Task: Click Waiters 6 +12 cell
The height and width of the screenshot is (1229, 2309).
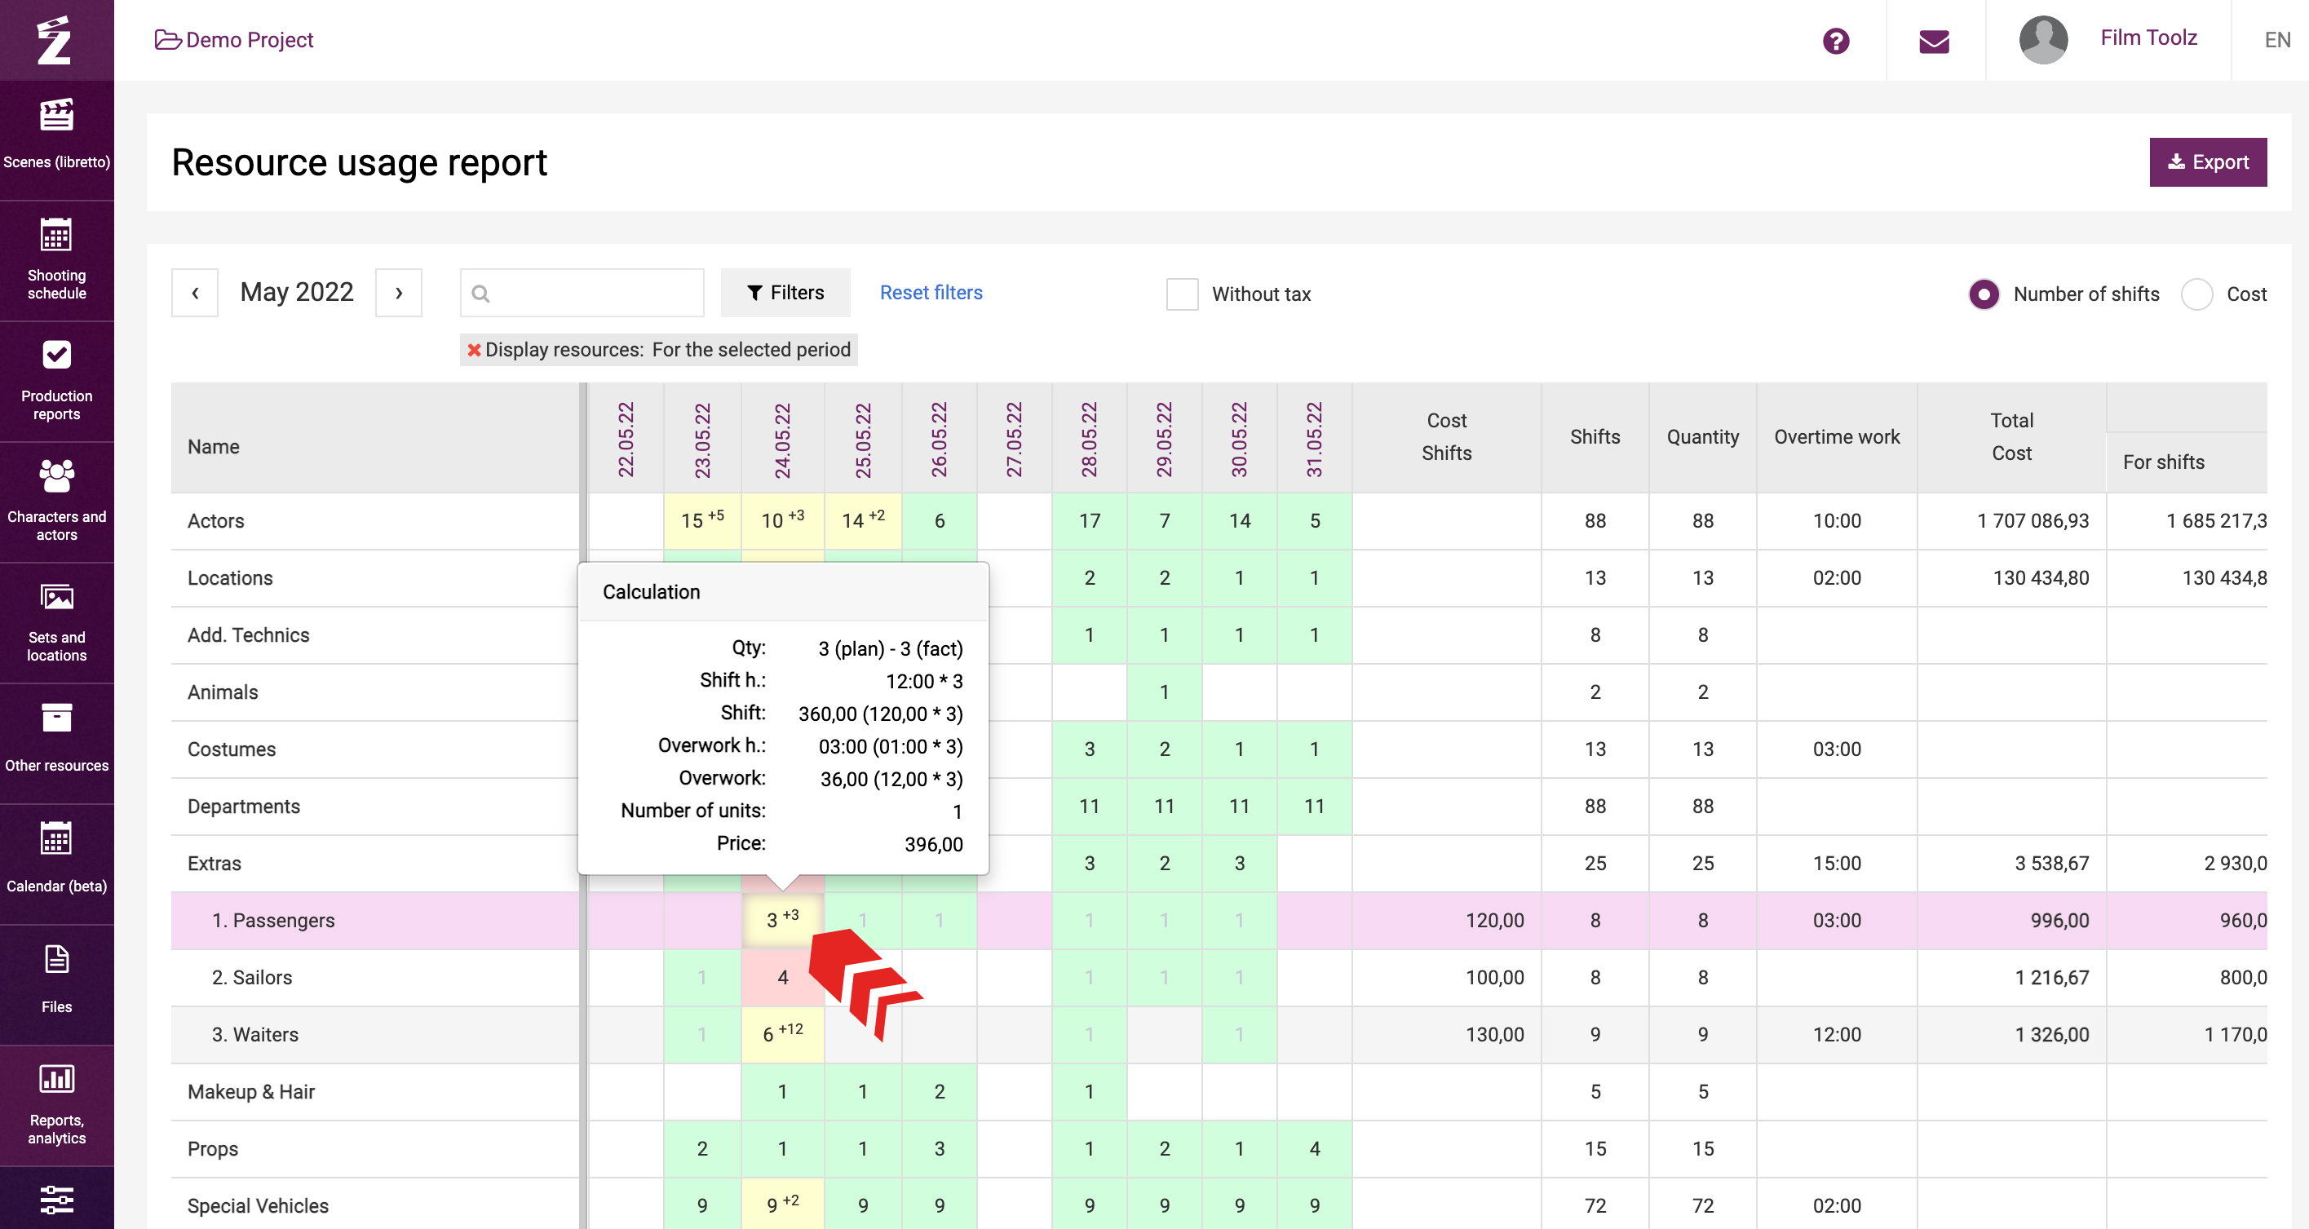Action: click(782, 1034)
